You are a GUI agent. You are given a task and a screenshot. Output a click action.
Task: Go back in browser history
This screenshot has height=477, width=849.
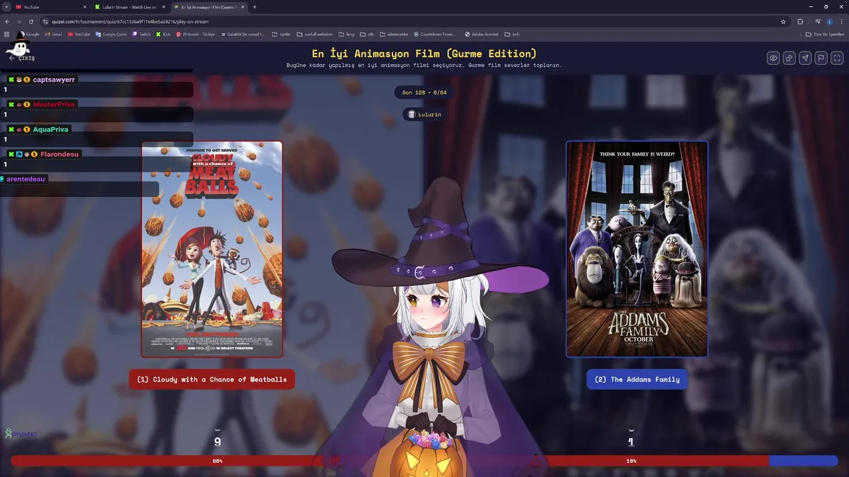coord(7,21)
